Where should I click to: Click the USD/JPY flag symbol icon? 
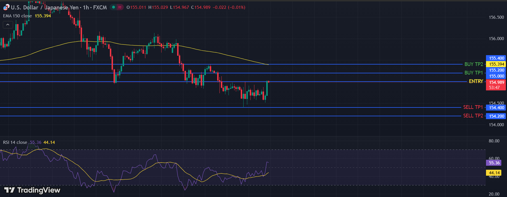(x=6, y=7)
